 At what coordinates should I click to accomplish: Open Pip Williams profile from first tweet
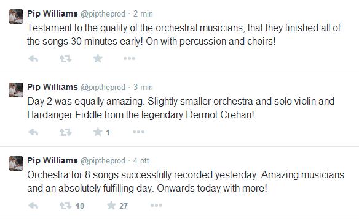(52, 13)
